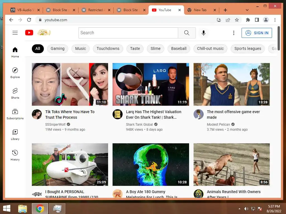Open Chrome extensions puzzle icon
This screenshot has width=286, height=214.
tap(248, 20)
